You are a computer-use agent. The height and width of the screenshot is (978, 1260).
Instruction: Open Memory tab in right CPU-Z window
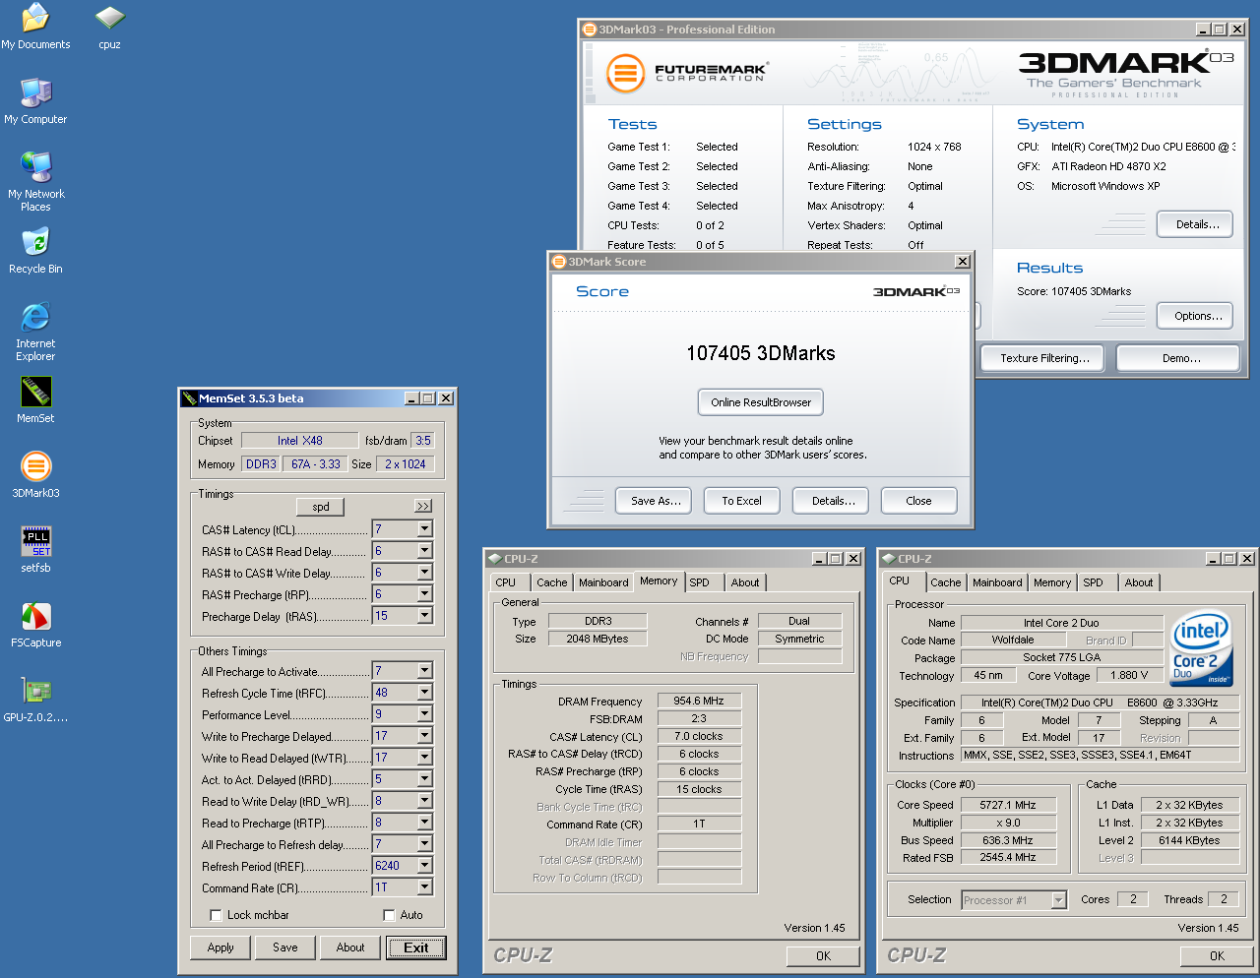pos(1052,582)
